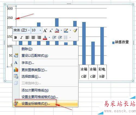The image size is (136, 115).
Task: Open 字体(F)... from context menu
Action: point(45,63)
